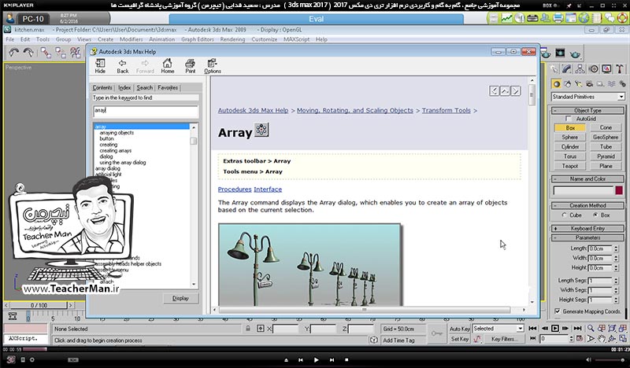Follow the Procedures link
This screenshot has width=630, height=368.
pos(235,189)
